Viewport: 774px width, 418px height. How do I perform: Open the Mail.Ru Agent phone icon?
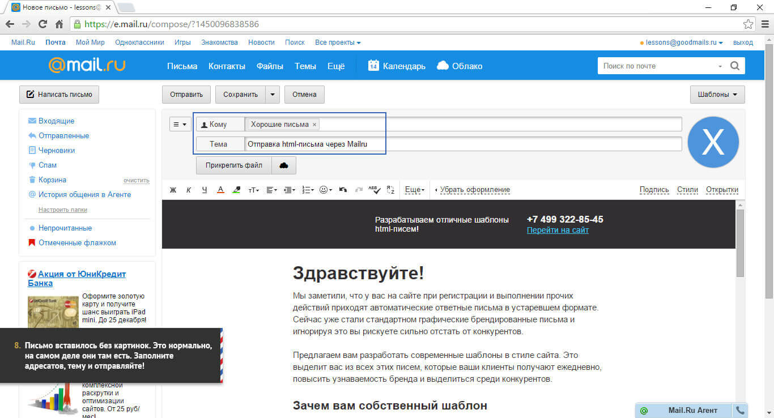point(740,410)
